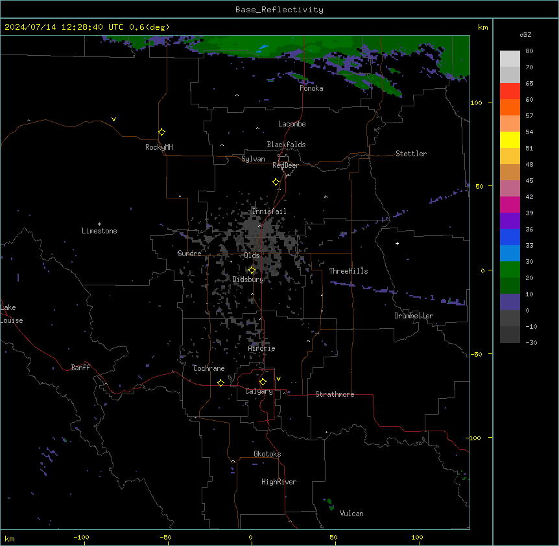
Task: Click the ThreeHills city label
Action: tap(348, 271)
